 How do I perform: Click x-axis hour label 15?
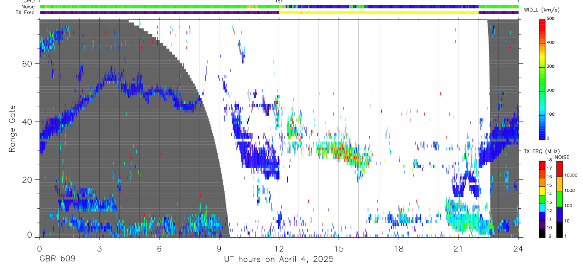coord(339,249)
